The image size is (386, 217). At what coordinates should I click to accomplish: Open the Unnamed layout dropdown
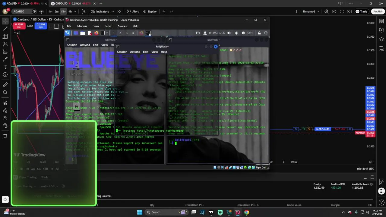click(x=318, y=11)
